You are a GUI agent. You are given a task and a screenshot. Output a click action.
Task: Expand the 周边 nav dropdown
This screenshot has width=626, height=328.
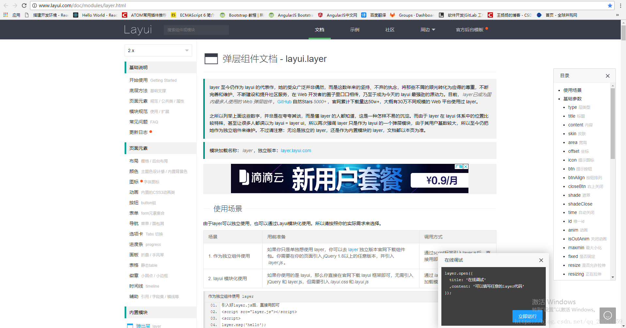pyautogui.click(x=428, y=30)
